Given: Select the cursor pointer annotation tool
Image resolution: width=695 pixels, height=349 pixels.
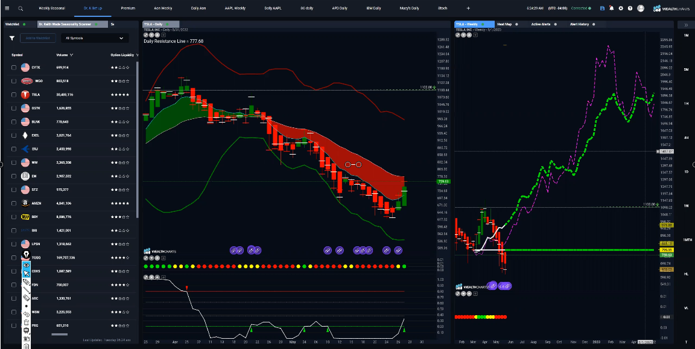Looking at the screenshot, I should pyautogui.click(x=26, y=273).
